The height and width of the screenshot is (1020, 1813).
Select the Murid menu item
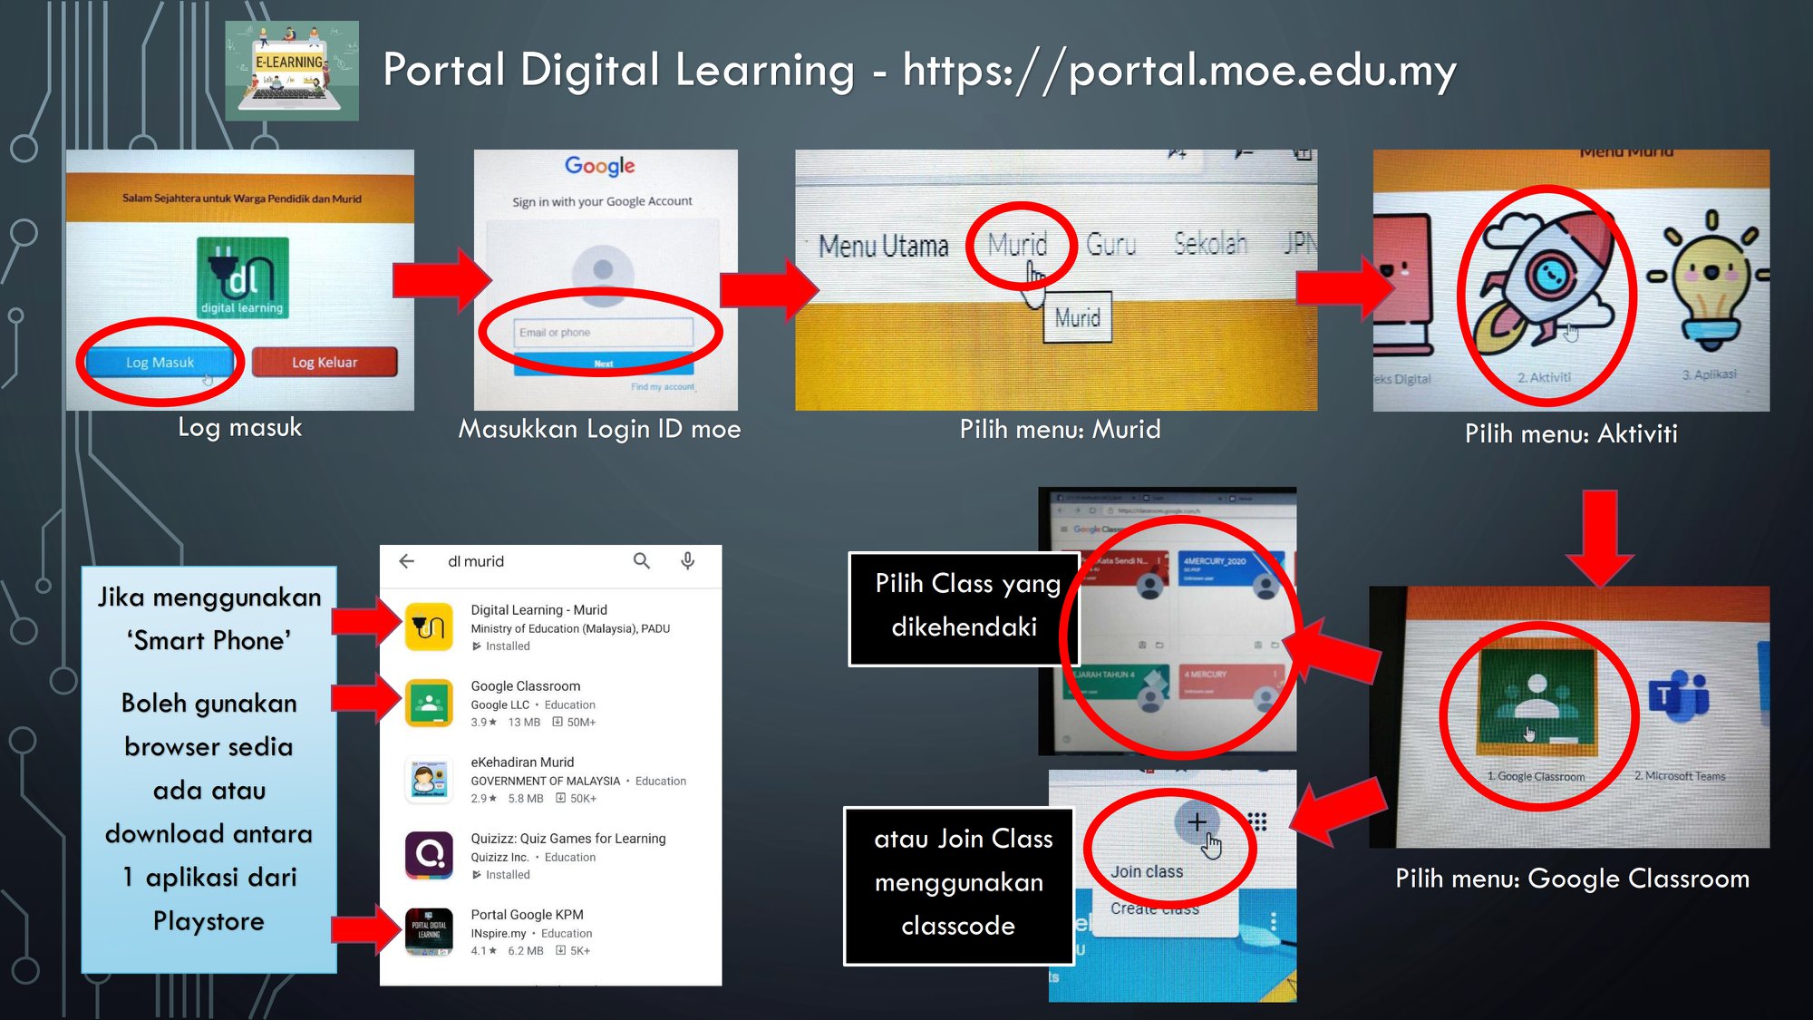[x=1017, y=245]
